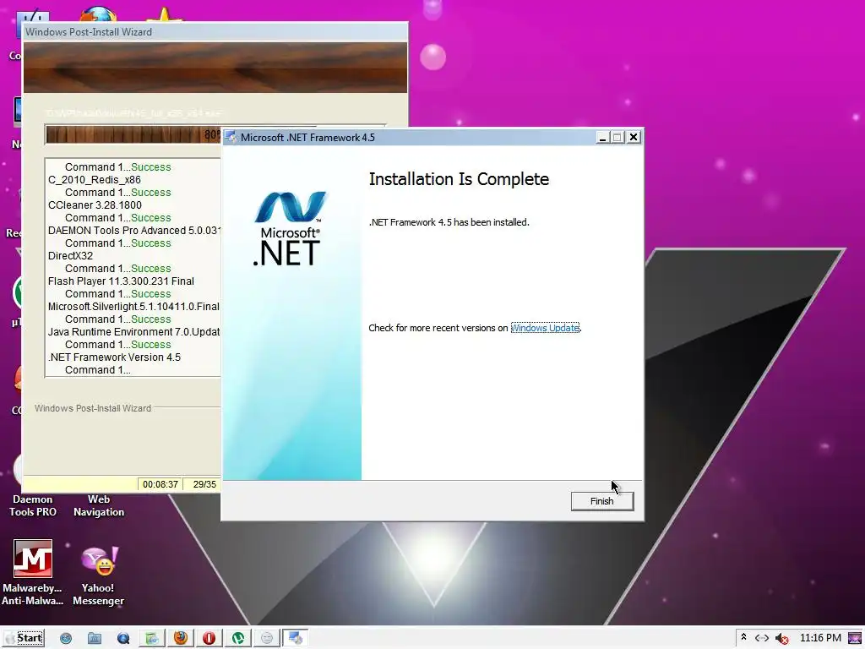Select the active installer taskbar button
The image size is (865, 649).
[x=295, y=638]
